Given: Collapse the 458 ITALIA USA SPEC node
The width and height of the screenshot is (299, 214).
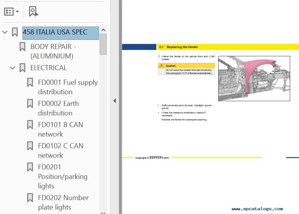Looking at the screenshot, I should (5, 32).
